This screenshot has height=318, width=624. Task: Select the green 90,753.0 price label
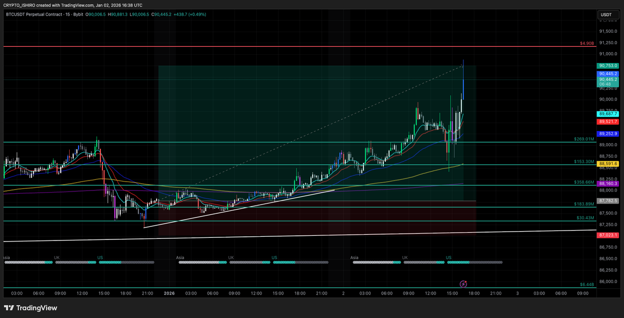[x=608, y=66]
